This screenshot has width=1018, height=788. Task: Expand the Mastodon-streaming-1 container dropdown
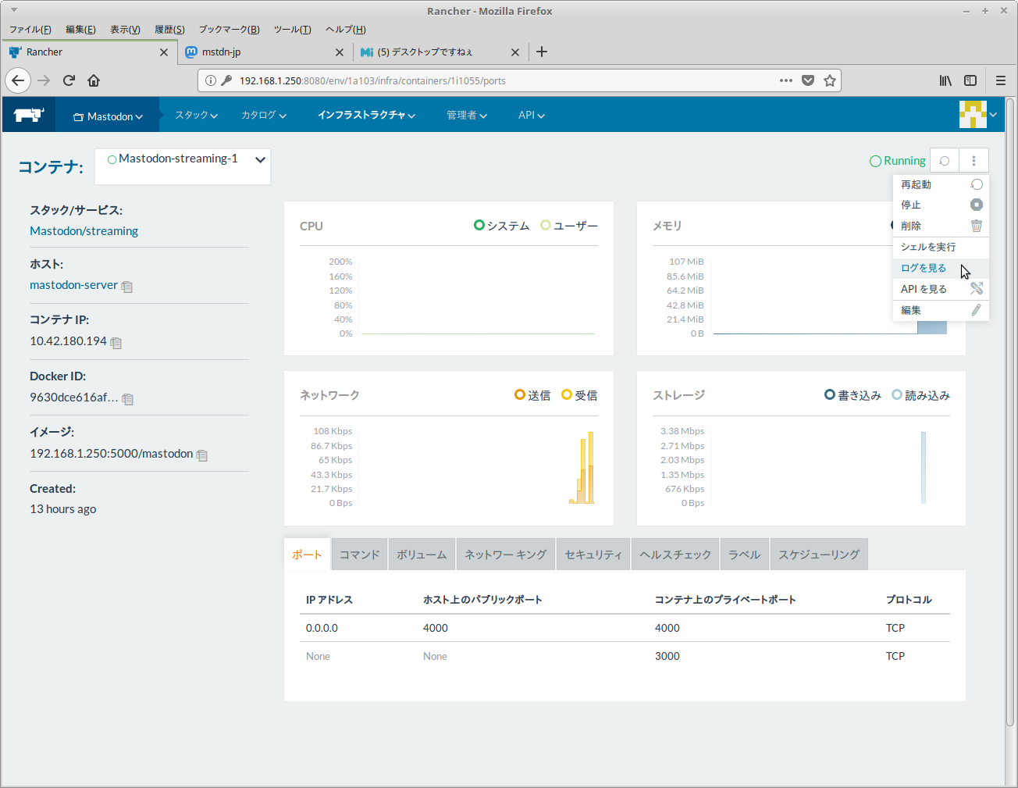click(x=260, y=159)
